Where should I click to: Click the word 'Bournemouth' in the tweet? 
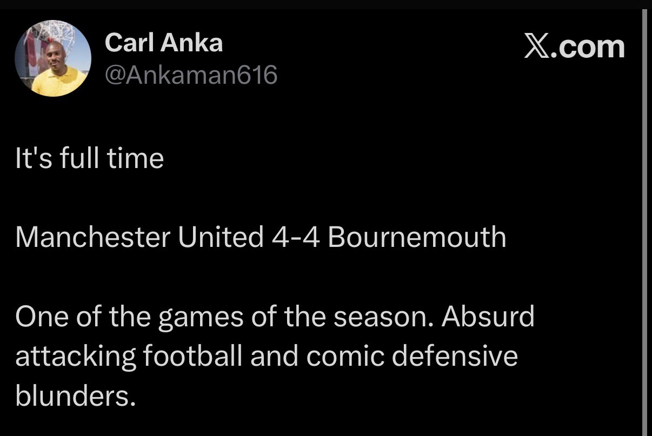(x=416, y=237)
